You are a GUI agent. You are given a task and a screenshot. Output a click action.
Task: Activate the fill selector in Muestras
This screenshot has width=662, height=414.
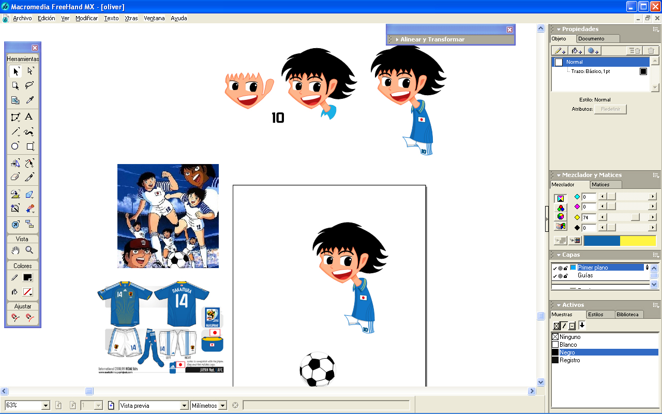click(556, 326)
